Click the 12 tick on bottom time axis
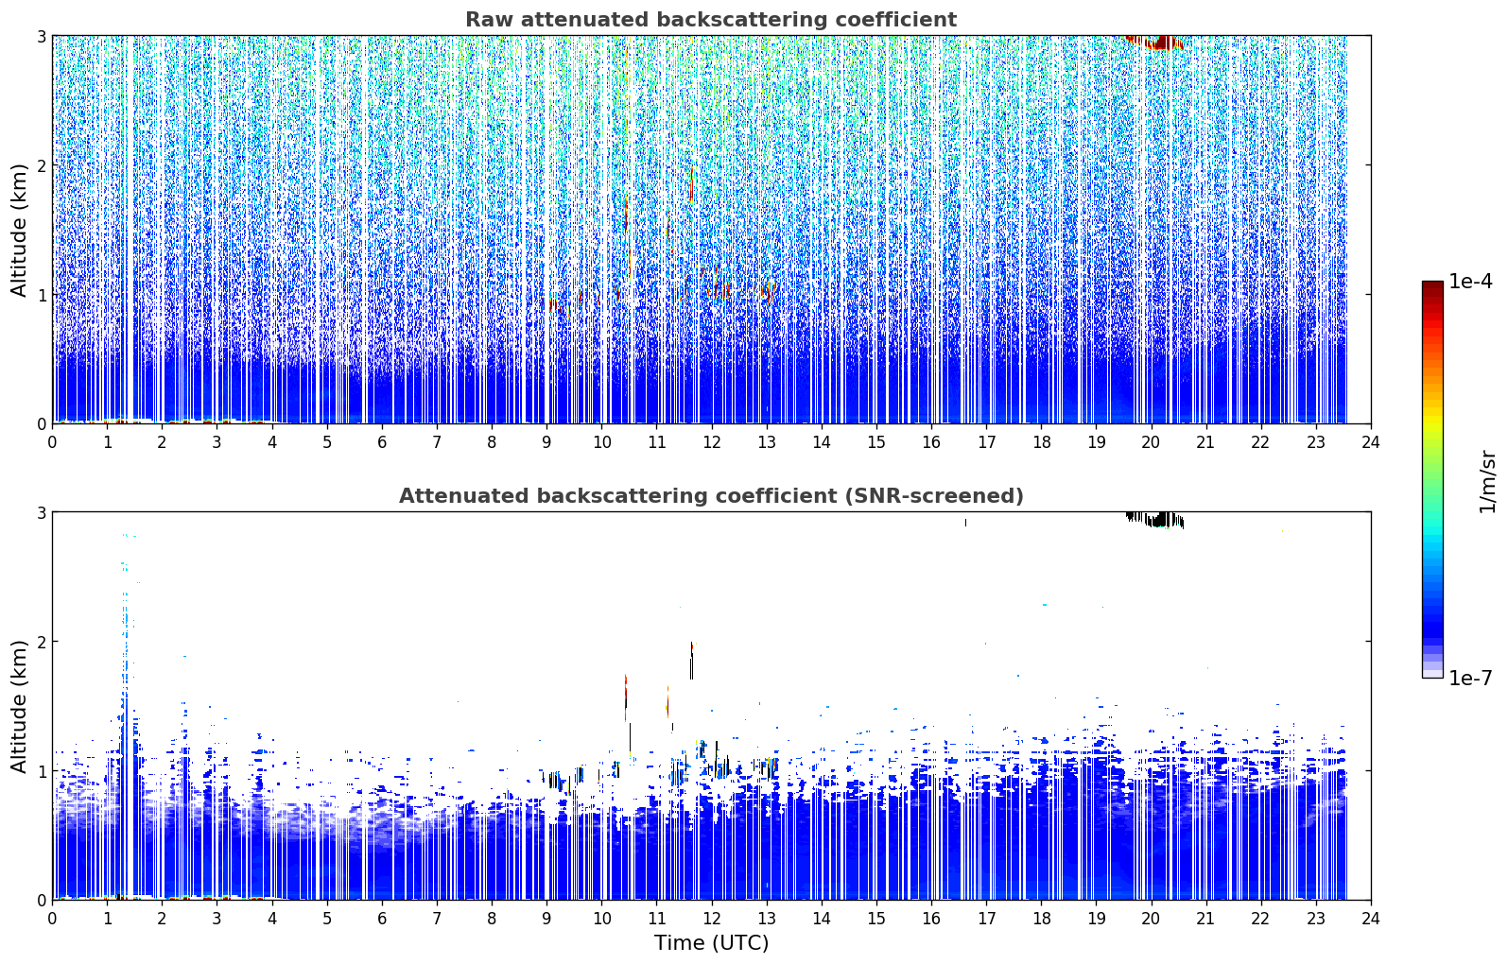The width and height of the screenshot is (1508, 964). 711,918
